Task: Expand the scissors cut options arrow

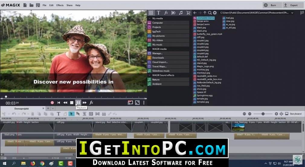Action: [x=9, y=114]
